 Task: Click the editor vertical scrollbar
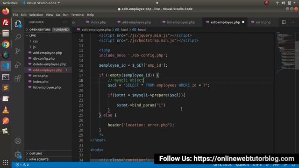pyautogui.click(x=297, y=55)
